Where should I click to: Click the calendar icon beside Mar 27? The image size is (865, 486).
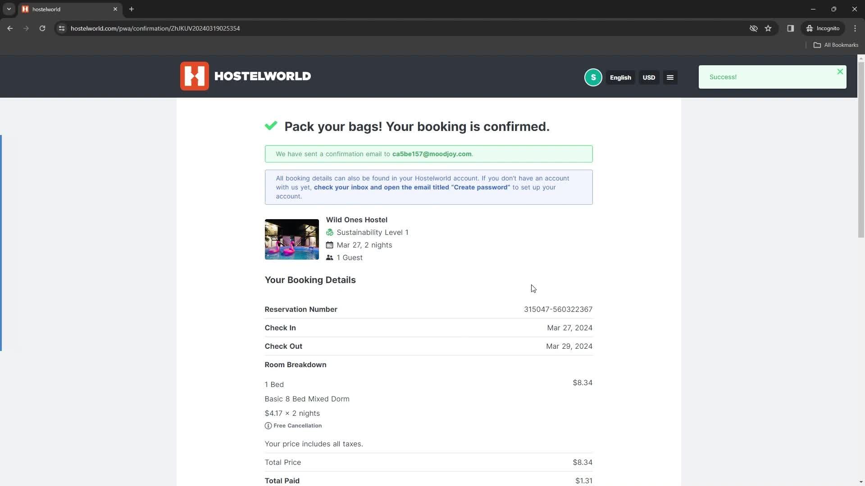pyautogui.click(x=330, y=245)
